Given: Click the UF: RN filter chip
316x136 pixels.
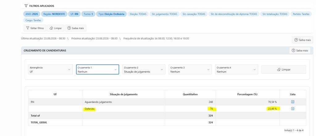Looking at the screenshot, I should [x=74, y=14].
